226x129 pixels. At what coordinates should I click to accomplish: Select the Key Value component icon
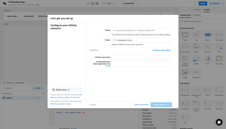click(x=219, y=59)
